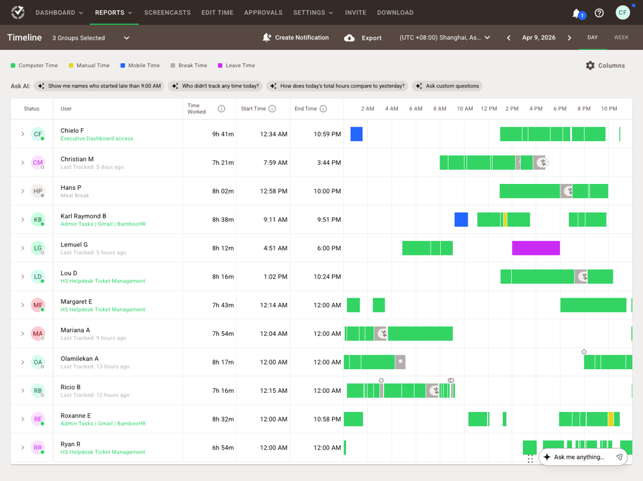Open the timezone Shanghai dropdown
This screenshot has height=481, width=643.
(x=445, y=38)
